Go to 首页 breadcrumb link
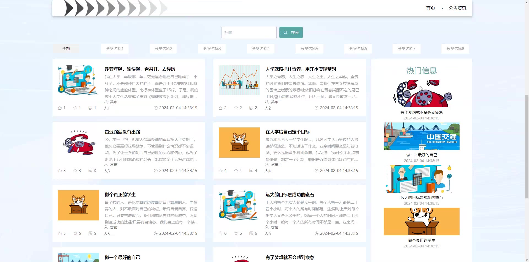 [431, 8]
